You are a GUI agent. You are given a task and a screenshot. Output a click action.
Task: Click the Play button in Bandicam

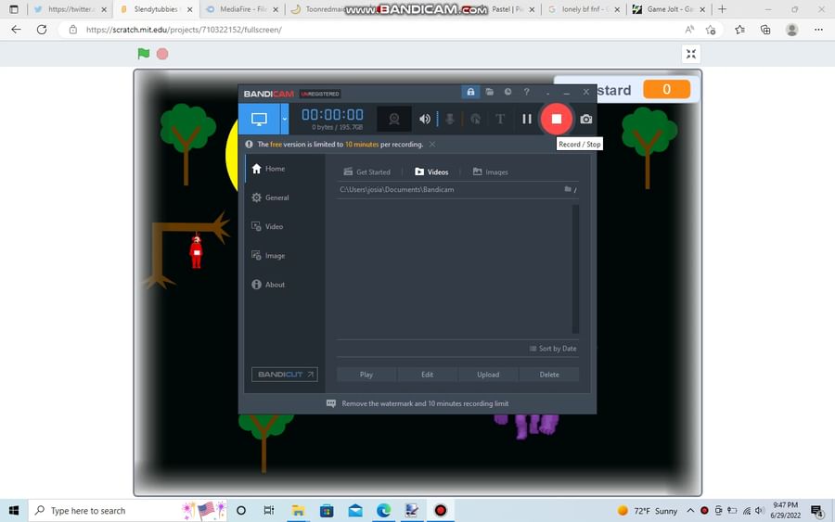point(366,375)
